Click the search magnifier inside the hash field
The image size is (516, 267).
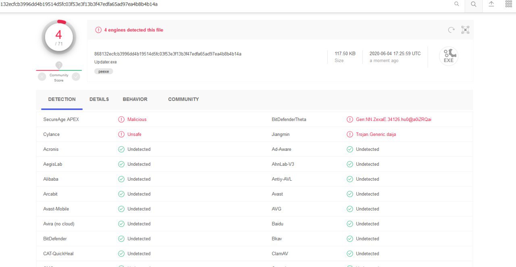[457, 4]
